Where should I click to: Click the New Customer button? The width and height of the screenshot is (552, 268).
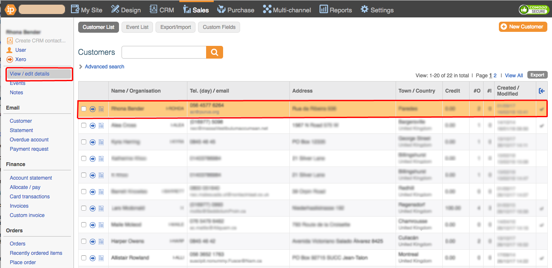pos(523,27)
